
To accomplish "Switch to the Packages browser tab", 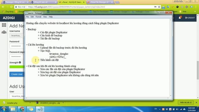I will tap(16, 2).
